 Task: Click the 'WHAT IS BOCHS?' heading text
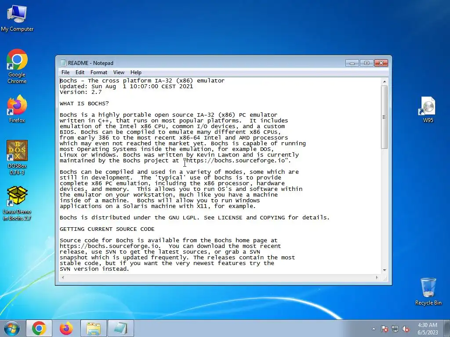tap(84, 104)
